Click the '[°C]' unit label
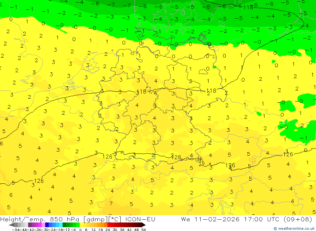316x231 pixels. tap(115, 219)
